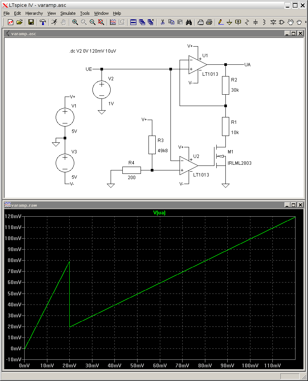This screenshot has height=381, width=308.
Task: Click the Paste clipboard icon
Action: coord(180,22)
